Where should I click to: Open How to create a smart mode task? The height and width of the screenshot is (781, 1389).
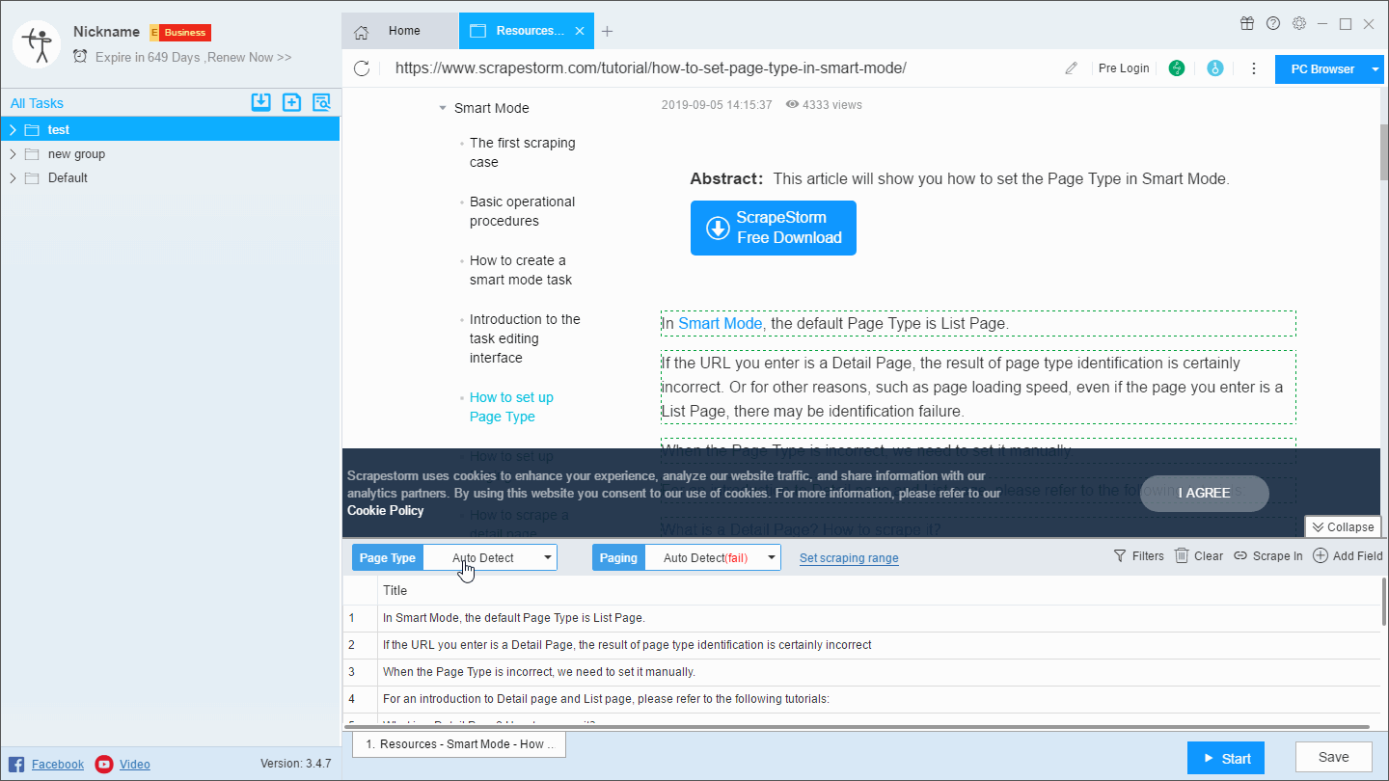521,270
